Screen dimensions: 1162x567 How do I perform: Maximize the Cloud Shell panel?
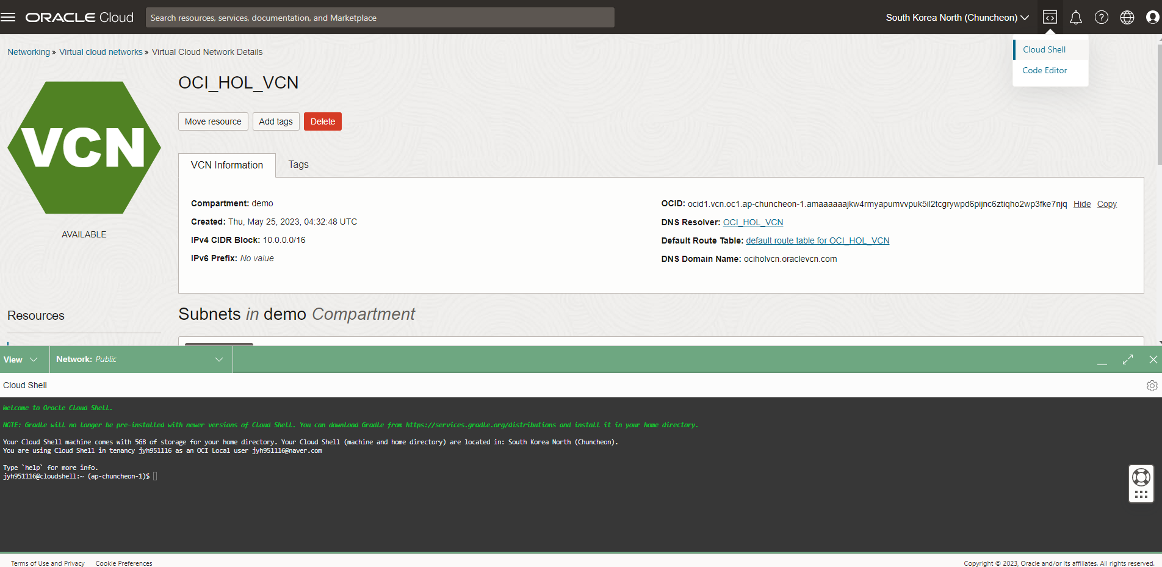[x=1128, y=359]
